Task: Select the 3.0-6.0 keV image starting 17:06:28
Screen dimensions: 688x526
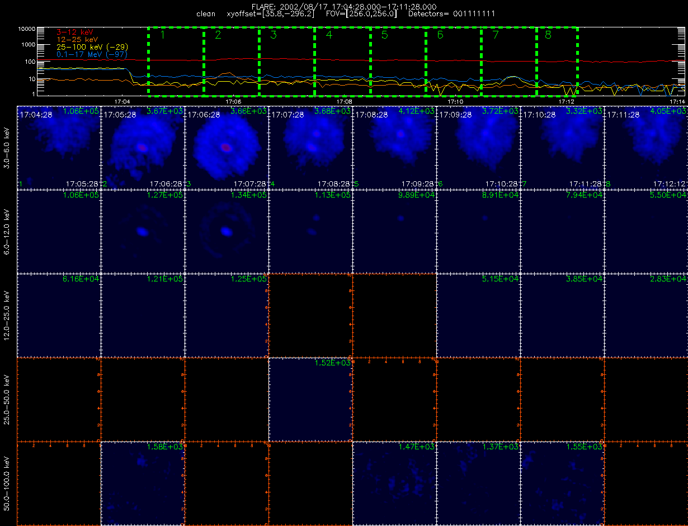Action: [x=227, y=147]
